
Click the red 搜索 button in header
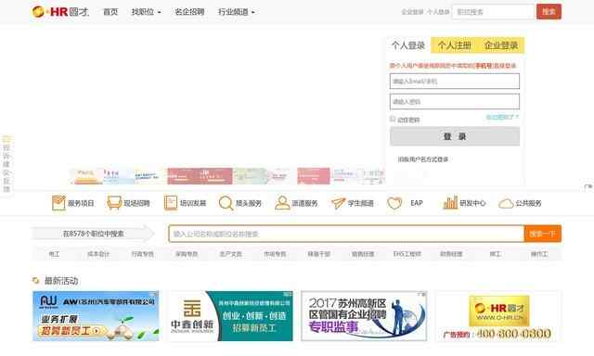coord(549,12)
